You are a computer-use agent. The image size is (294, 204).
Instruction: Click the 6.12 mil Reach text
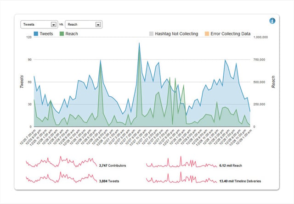pos(231,165)
